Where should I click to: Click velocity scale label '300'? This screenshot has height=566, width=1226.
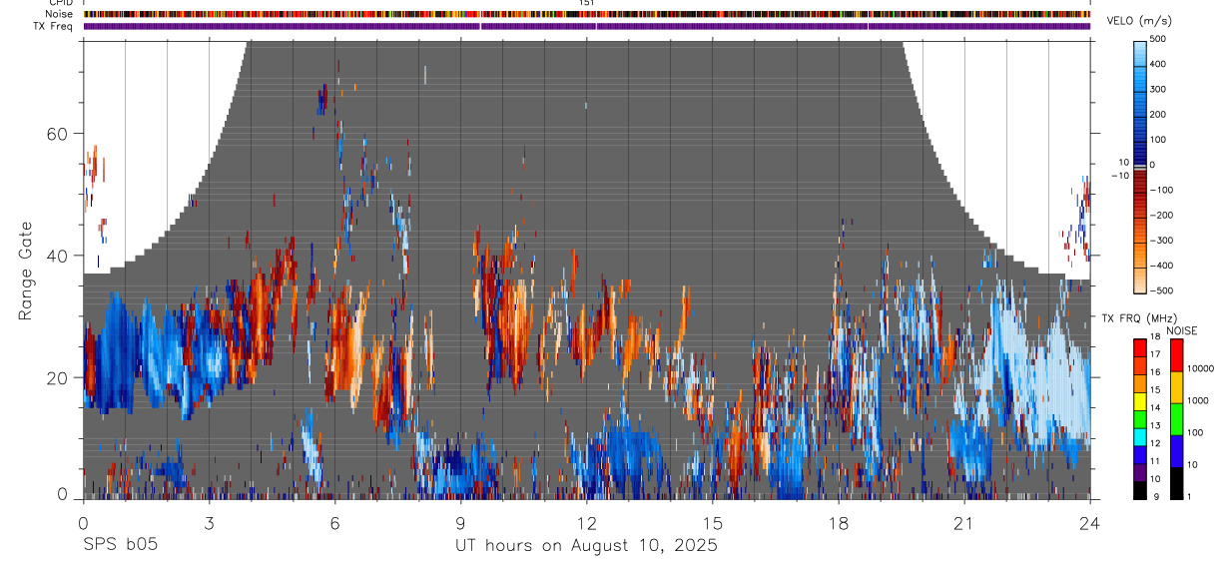click(1158, 89)
